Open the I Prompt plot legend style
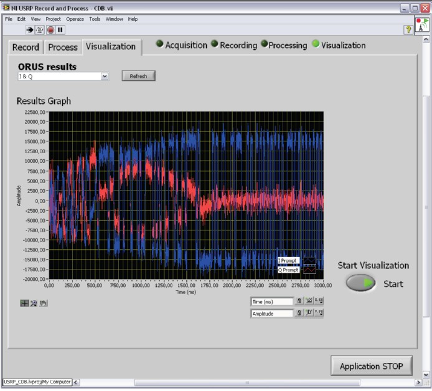 point(309,261)
